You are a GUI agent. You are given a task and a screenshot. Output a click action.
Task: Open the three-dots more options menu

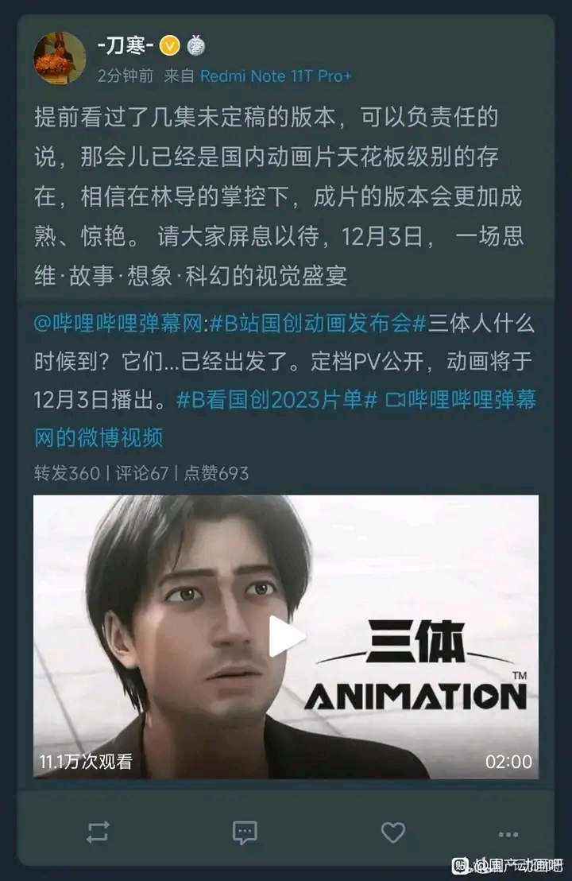508,834
